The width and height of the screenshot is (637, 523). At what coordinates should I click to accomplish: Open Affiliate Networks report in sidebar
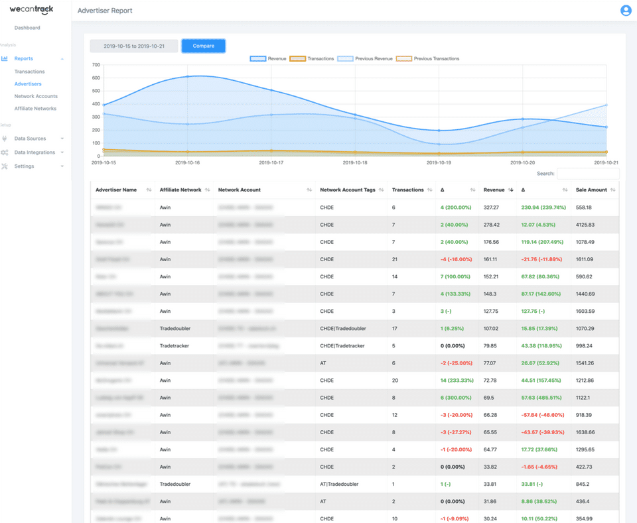[35, 109]
